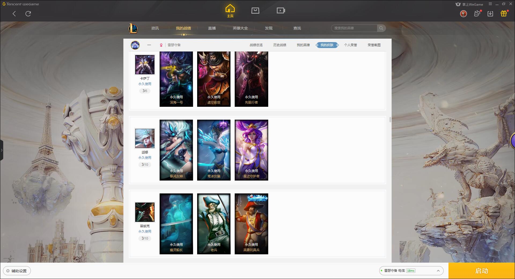The image size is (515, 279).
Task: Expand the 雷瑟守备 电信 server dropdown
Action: tap(411, 271)
